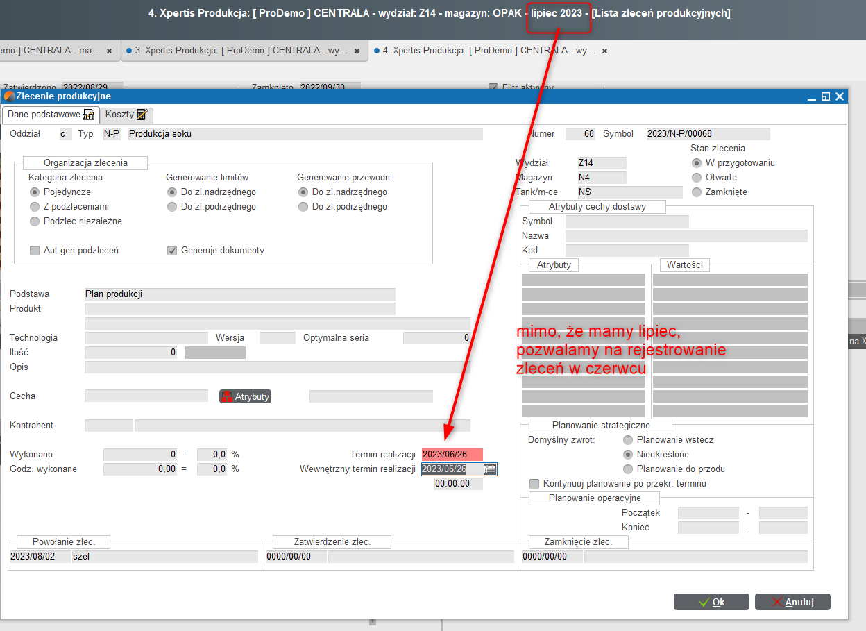Image resolution: width=866 pixels, height=631 pixels.
Task: Set order state to Otwarte
Action: [697, 178]
